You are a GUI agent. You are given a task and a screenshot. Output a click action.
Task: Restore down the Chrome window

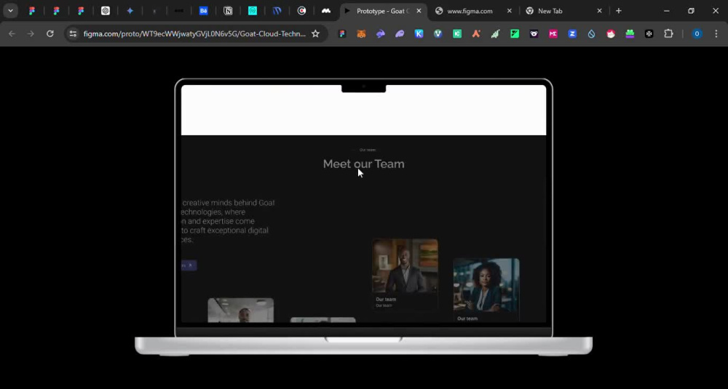point(691,11)
